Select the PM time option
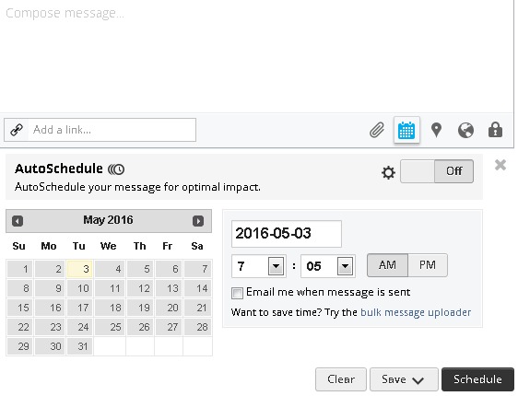The image size is (518, 396). (x=428, y=265)
